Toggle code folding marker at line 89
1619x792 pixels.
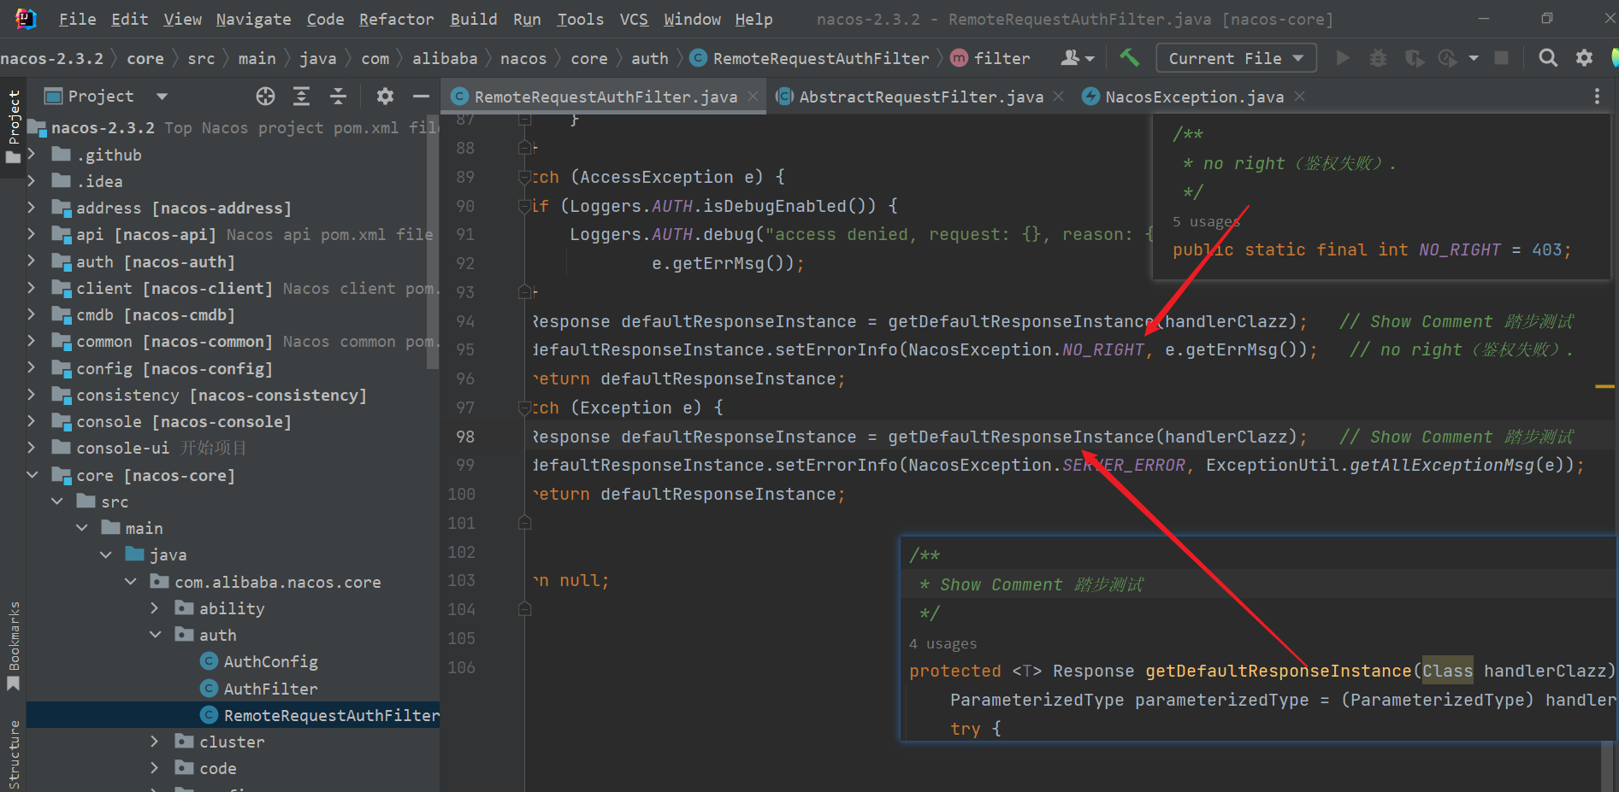tap(525, 177)
